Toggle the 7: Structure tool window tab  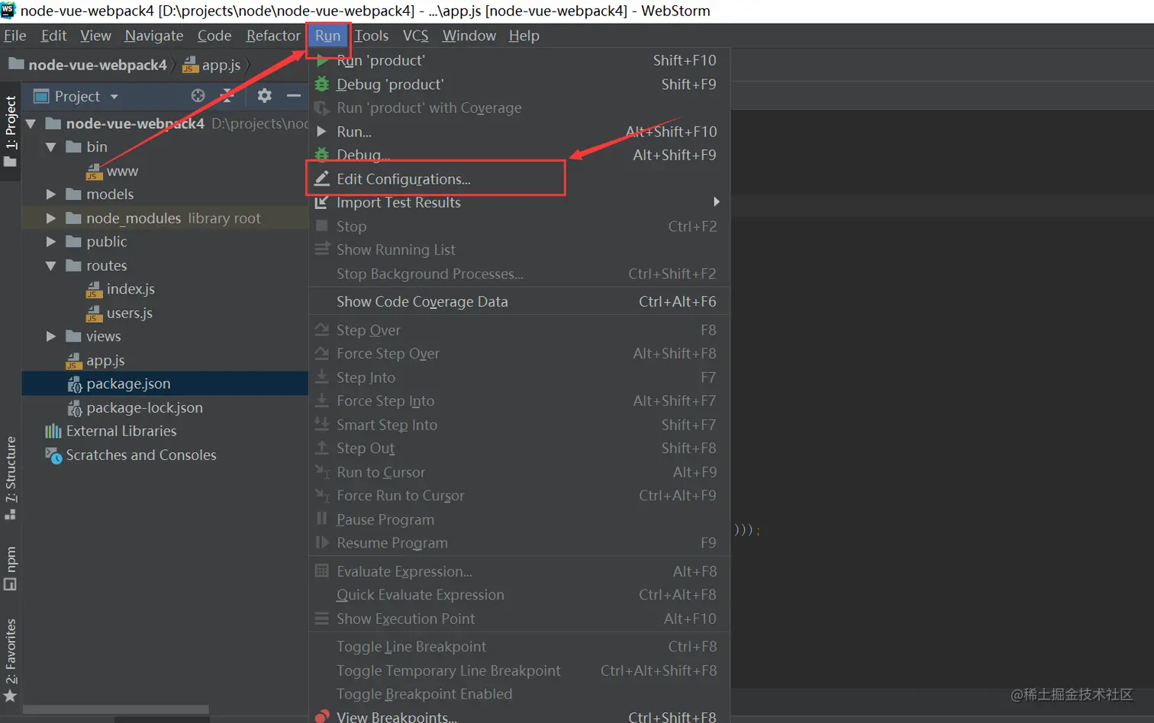click(10, 477)
